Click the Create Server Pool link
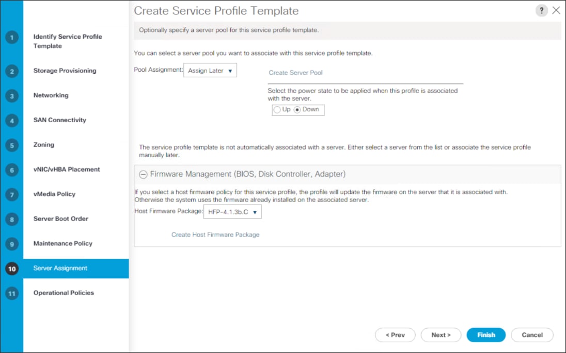 coord(295,73)
